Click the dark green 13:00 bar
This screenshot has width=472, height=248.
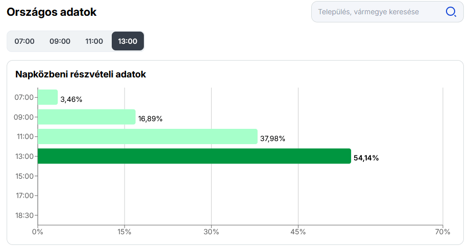coord(194,156)
